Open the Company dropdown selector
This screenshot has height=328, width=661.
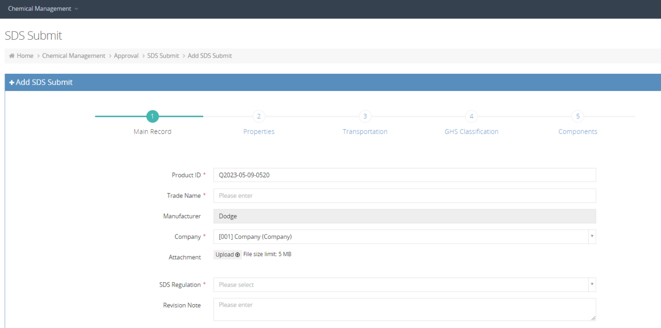405,237
